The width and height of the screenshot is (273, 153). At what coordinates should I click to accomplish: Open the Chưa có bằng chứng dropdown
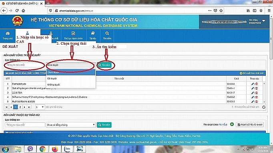click(71, 125)
